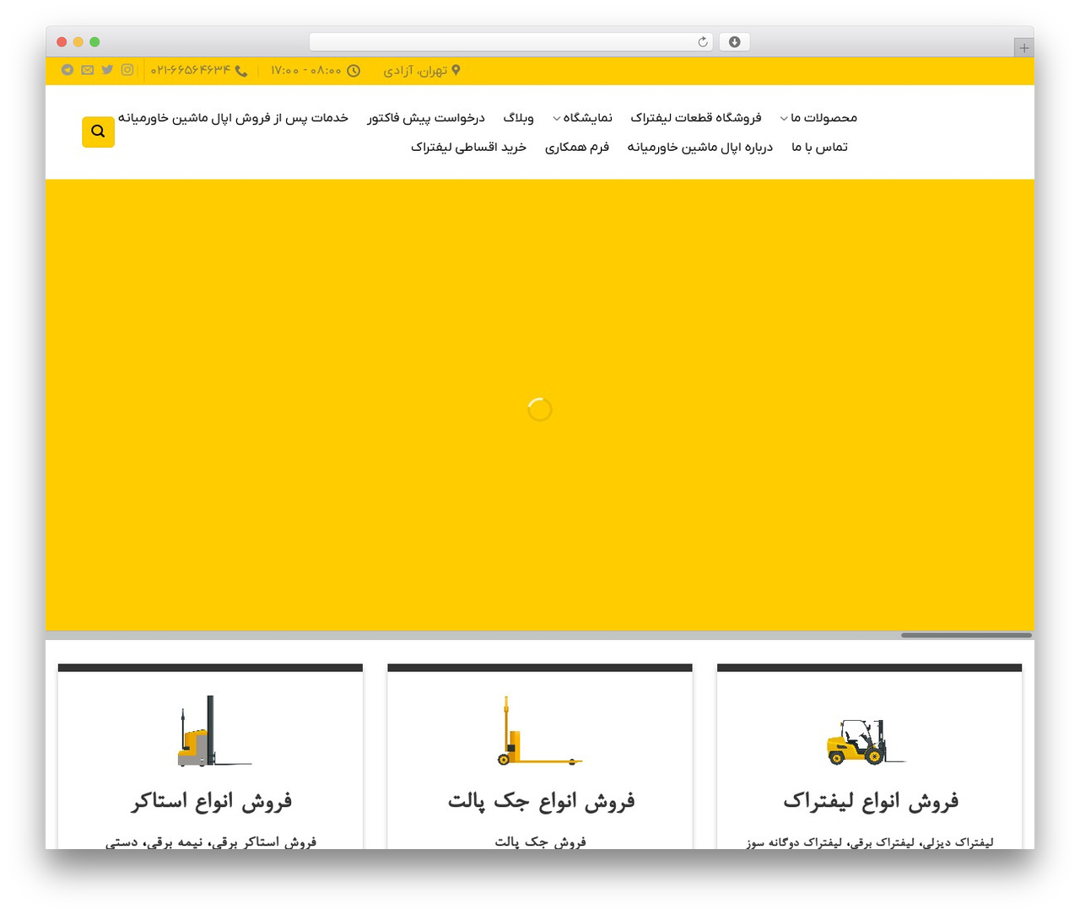The image size is (1080, 914).
Task: Click the فروش جک پالت description text
Action: [540, 841]
